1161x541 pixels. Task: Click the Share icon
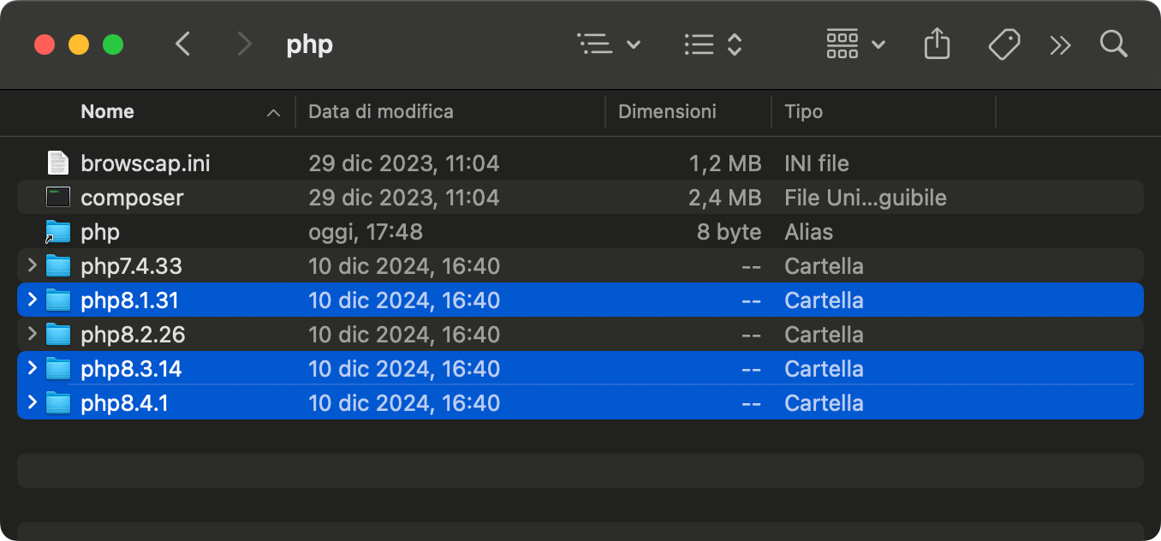(938, 44)
